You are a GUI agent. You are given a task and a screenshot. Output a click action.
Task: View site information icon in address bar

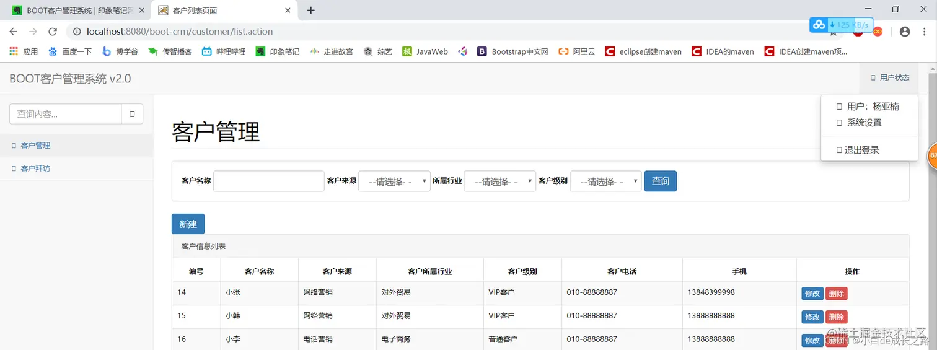(x=77, y=32)
